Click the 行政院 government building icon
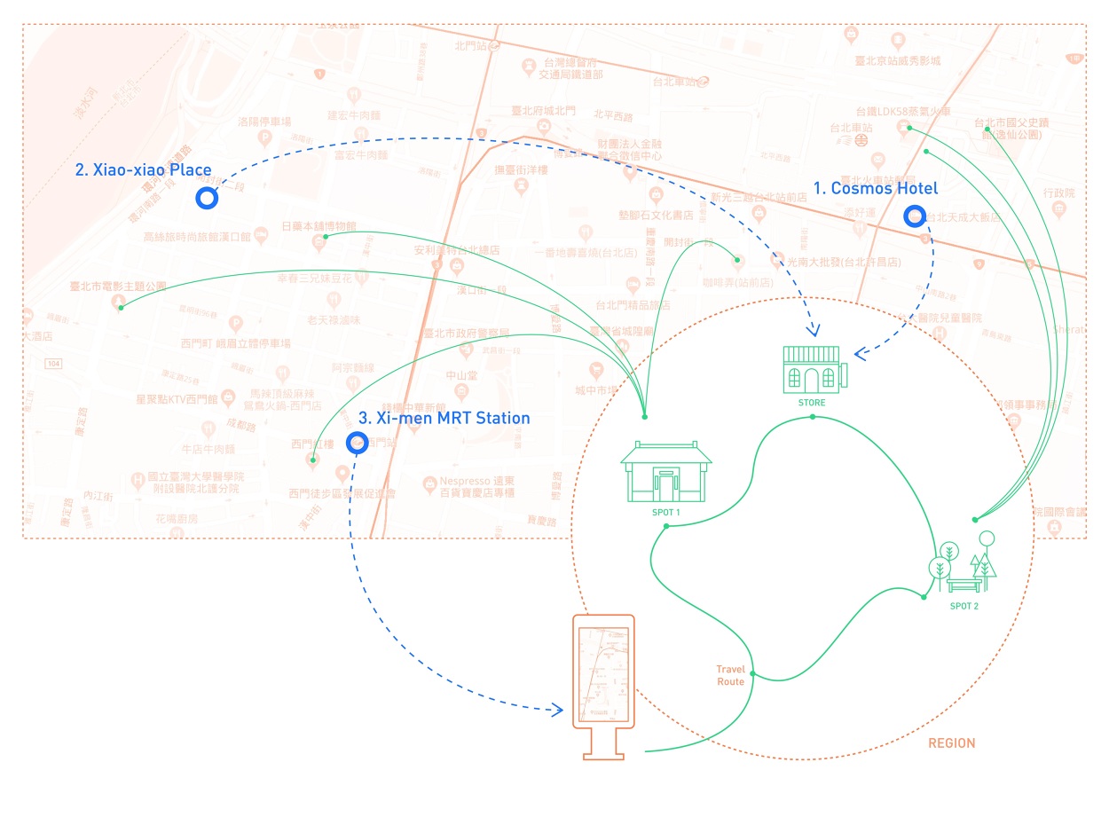Image resolution: width=1109 pixels, height=817 pixels. tap(1058, 208)
